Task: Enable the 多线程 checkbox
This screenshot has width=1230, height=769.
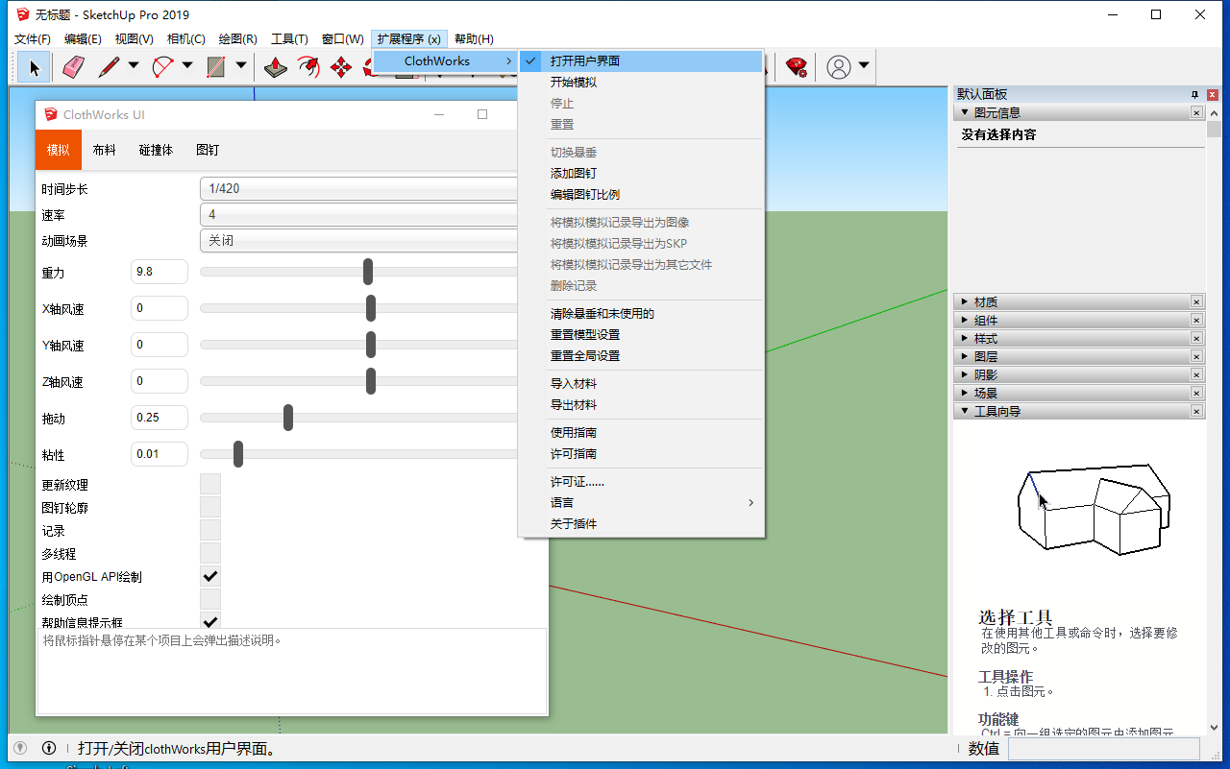Action: 210,553
